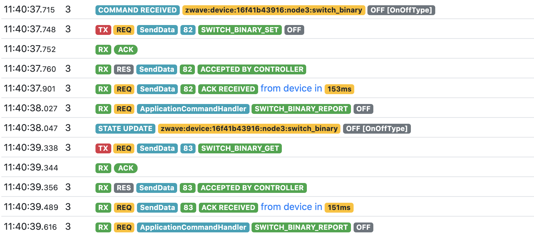Click the callback ID 83 badge in ACK RECEIVED row

[x=188, y=208]
